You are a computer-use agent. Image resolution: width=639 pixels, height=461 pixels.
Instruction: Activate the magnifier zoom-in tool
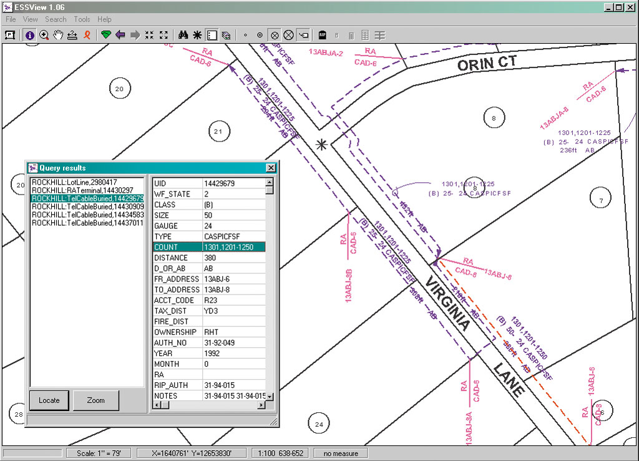point(44,35)
